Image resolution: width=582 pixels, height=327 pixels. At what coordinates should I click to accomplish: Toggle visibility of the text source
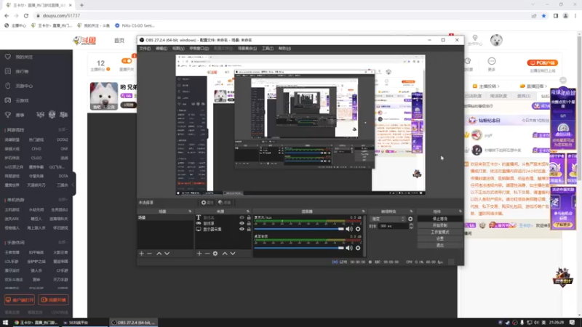242,217
